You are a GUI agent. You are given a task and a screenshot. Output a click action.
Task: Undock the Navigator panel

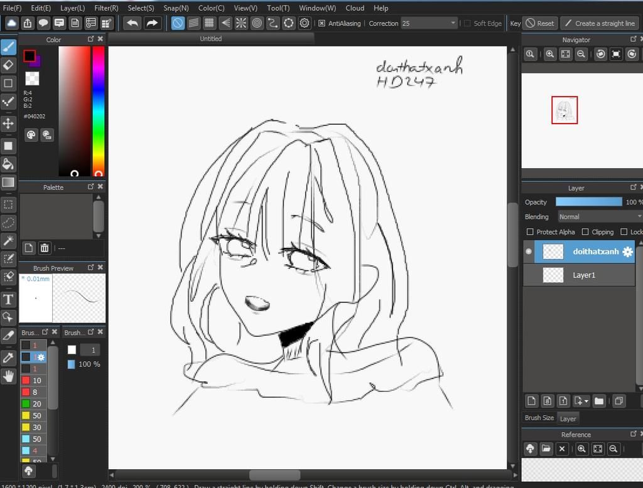point(633,40)
